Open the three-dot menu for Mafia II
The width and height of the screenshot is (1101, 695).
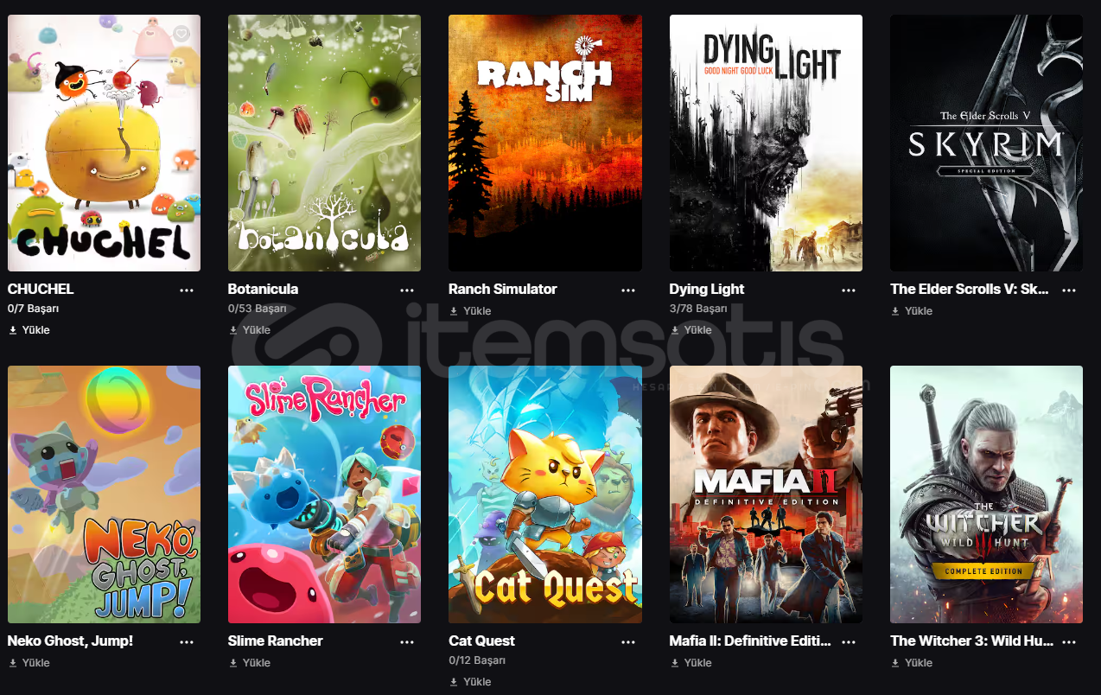pyautogui.click(x=849, y=641)
